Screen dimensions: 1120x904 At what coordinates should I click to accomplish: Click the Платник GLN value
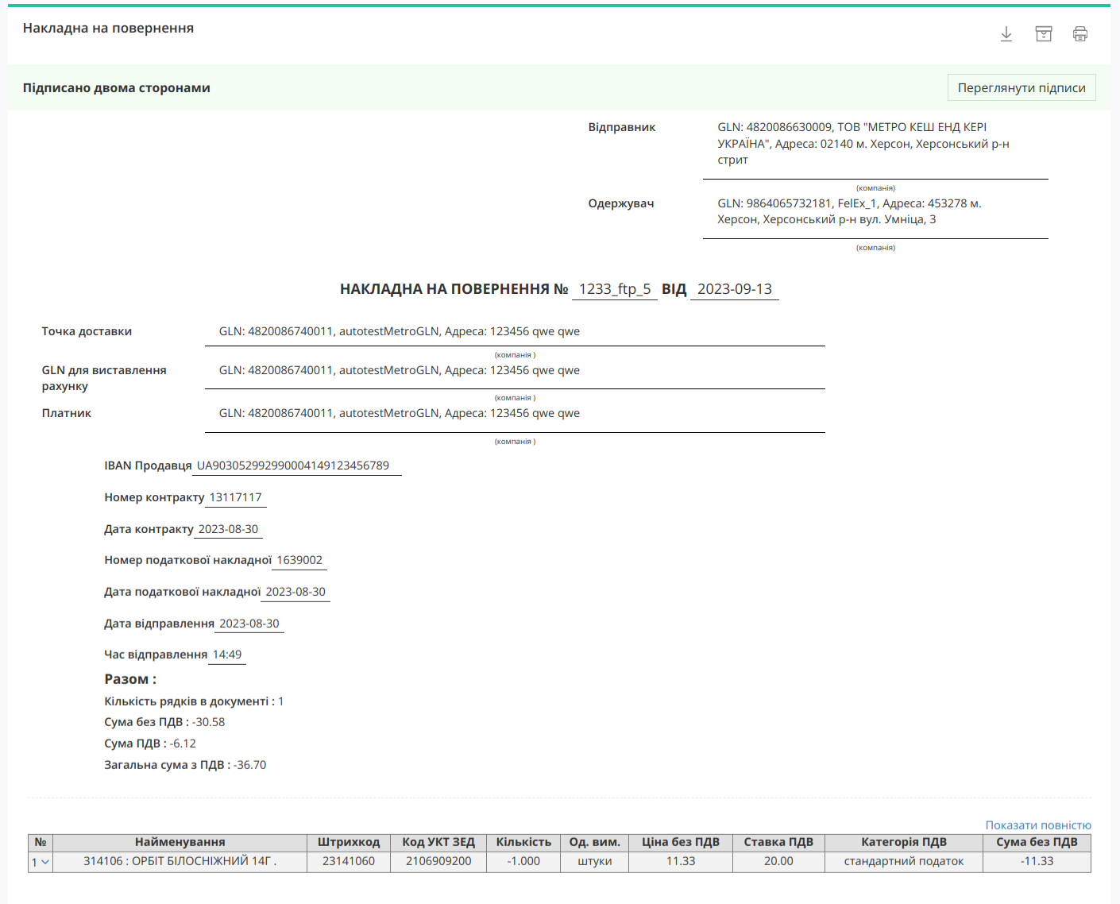click(x=400, y=413)
